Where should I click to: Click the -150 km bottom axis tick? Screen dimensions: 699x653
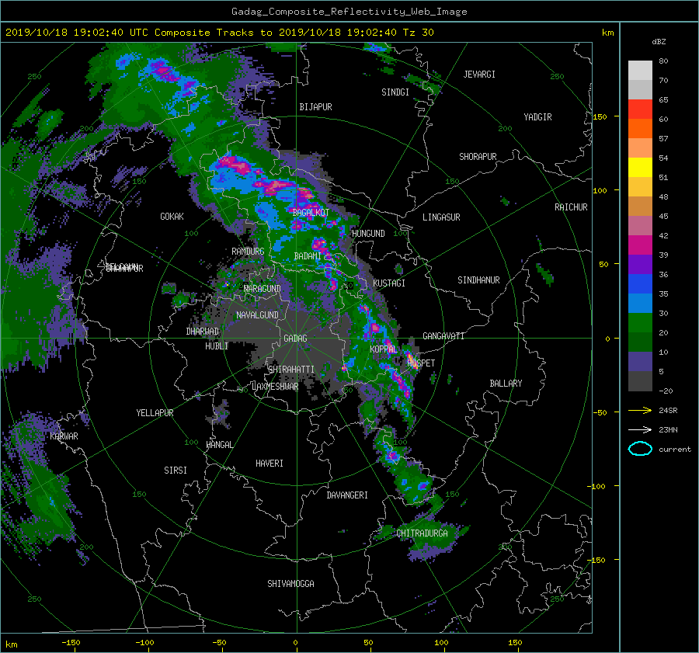71,643
